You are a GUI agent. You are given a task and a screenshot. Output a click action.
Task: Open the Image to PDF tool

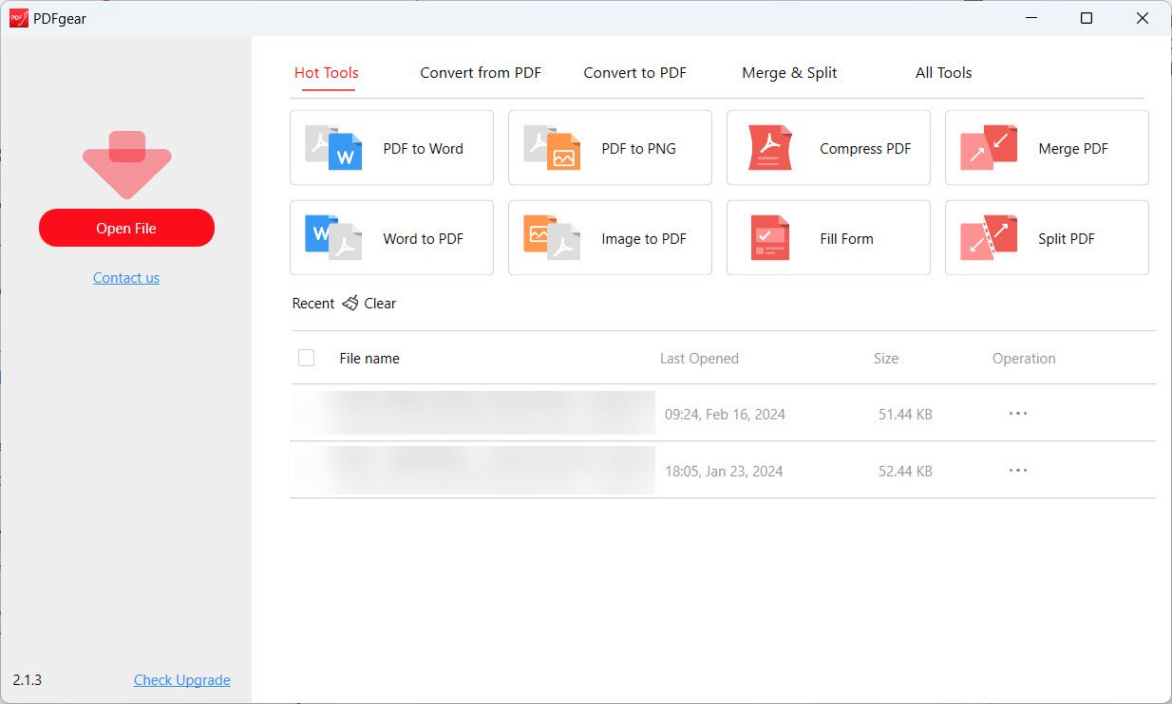(x=610, y=238)
